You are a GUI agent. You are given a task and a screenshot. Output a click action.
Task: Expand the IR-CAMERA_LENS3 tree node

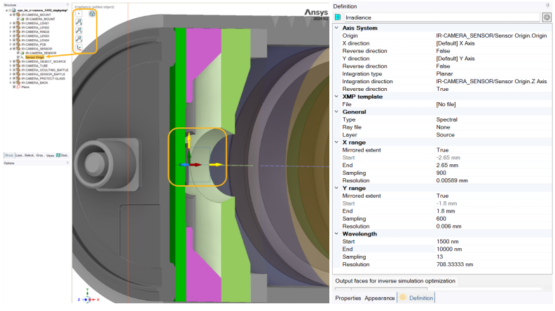[11, 36]
